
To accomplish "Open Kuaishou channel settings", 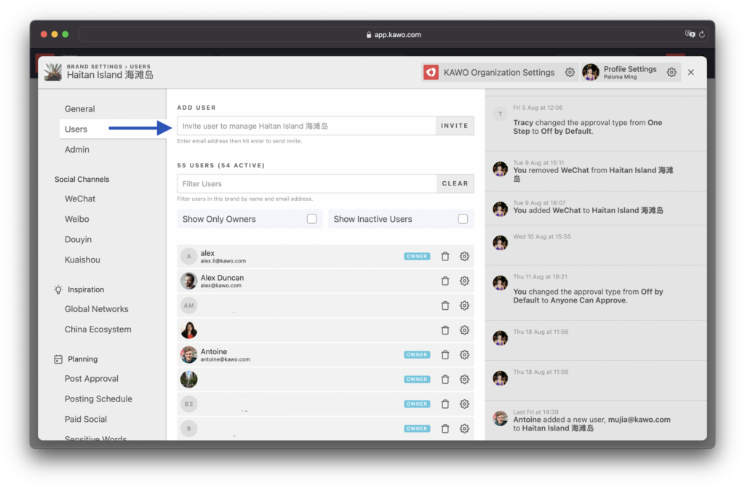I will 82,260.
